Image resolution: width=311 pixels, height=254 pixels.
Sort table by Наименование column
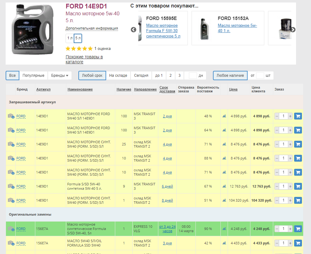pos(80,90)
